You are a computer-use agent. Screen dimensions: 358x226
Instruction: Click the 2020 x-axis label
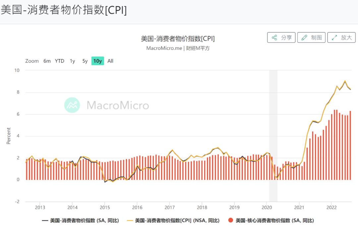click(267, 207)
